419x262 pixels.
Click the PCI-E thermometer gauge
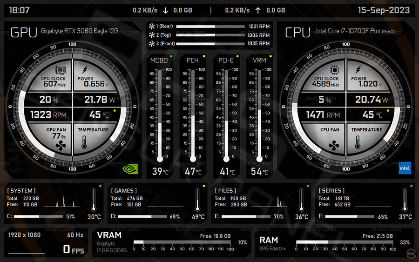[226, 115]
